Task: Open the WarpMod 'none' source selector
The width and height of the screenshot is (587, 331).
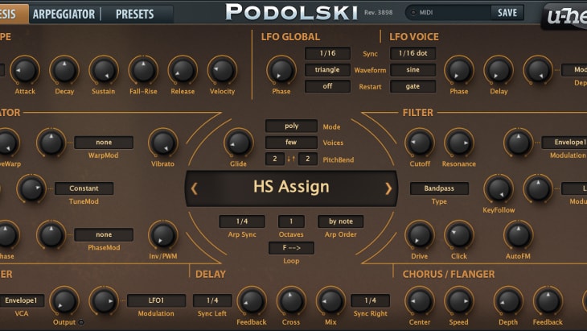Action: (x=104, y=143)
